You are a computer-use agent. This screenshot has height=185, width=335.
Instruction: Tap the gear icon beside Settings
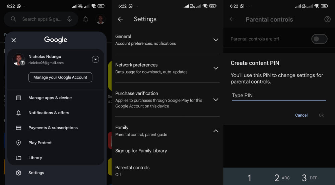tap(18, 173)
